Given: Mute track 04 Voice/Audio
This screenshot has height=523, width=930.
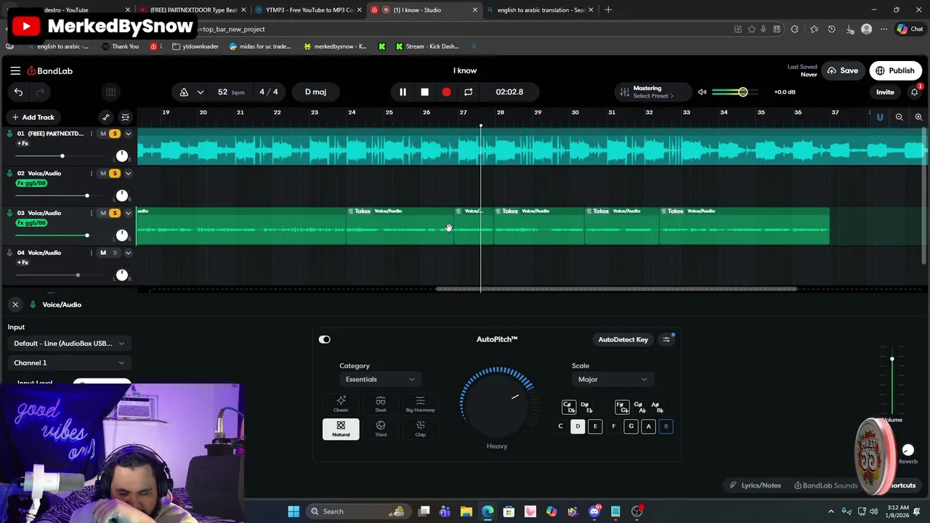Looking at the screenshot, I should coord(103,253).
